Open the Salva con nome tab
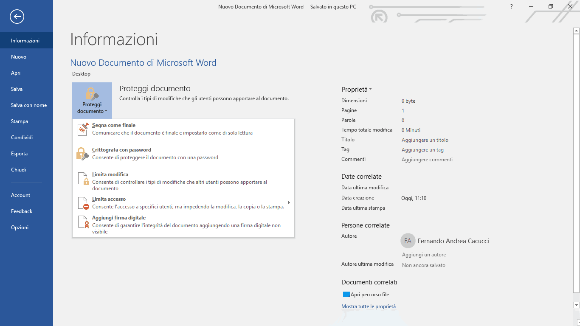Image resolution: width=580 pixels, height=326 pixels. (29, 105)
